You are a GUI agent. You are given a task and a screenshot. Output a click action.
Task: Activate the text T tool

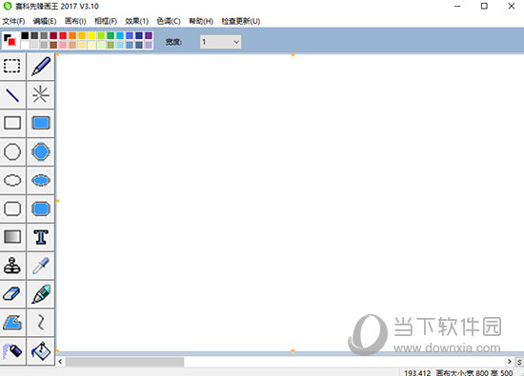click(41, 237)
